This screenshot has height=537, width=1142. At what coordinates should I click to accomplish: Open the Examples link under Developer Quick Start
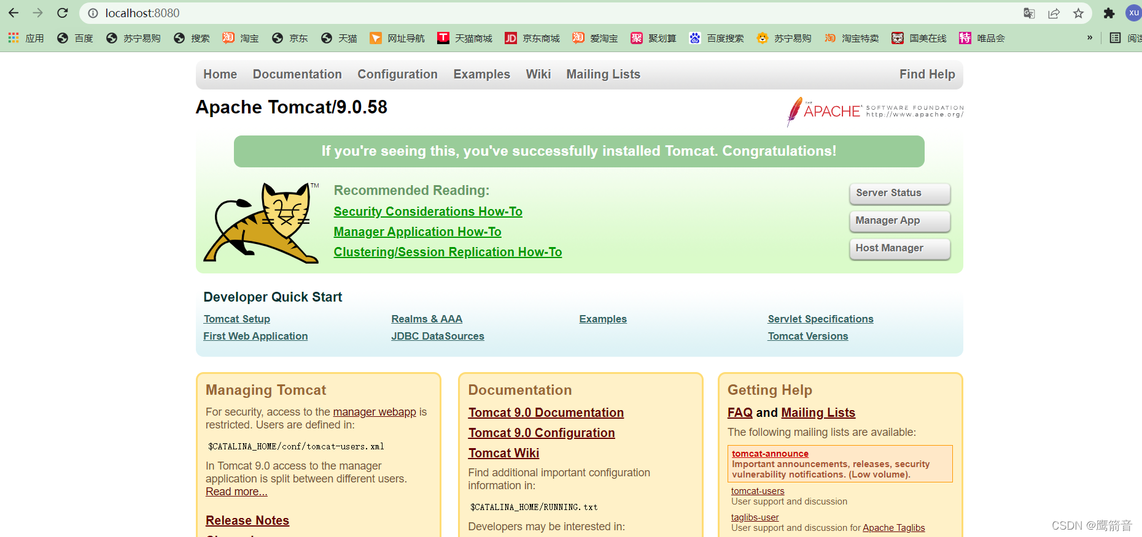pyautogui.click(x=603, y=319)
